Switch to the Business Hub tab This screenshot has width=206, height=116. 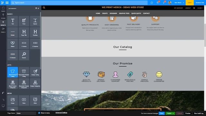click(x=200, y=3)
